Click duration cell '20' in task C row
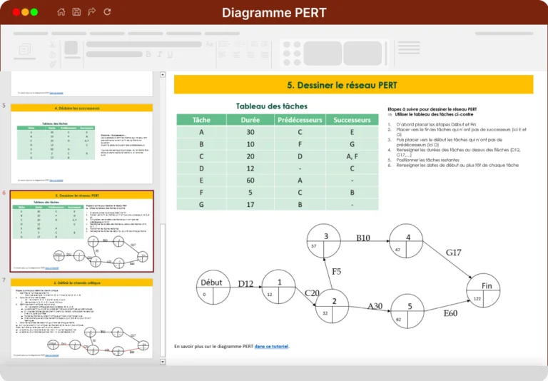The height and width of the screenshot is (381, 548). coord(250,156)
